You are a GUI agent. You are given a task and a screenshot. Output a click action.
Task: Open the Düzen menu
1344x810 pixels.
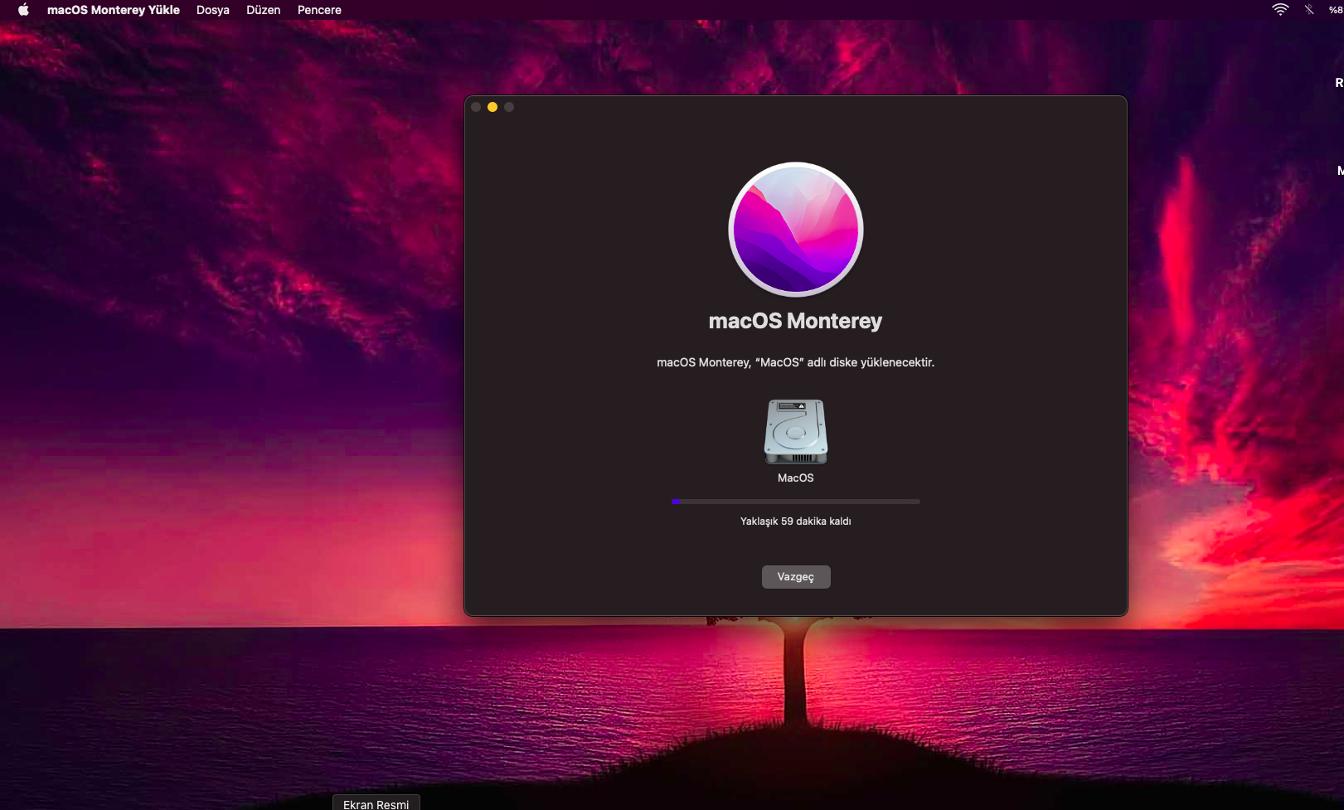coord(263,10)
